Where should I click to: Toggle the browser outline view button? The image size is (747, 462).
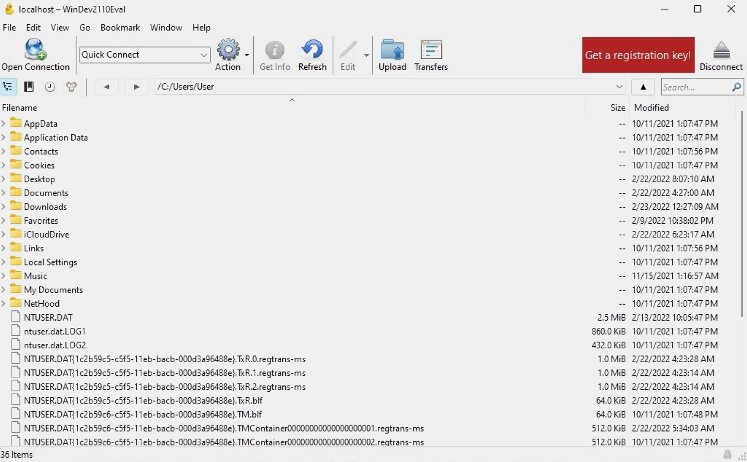[8, 87]
